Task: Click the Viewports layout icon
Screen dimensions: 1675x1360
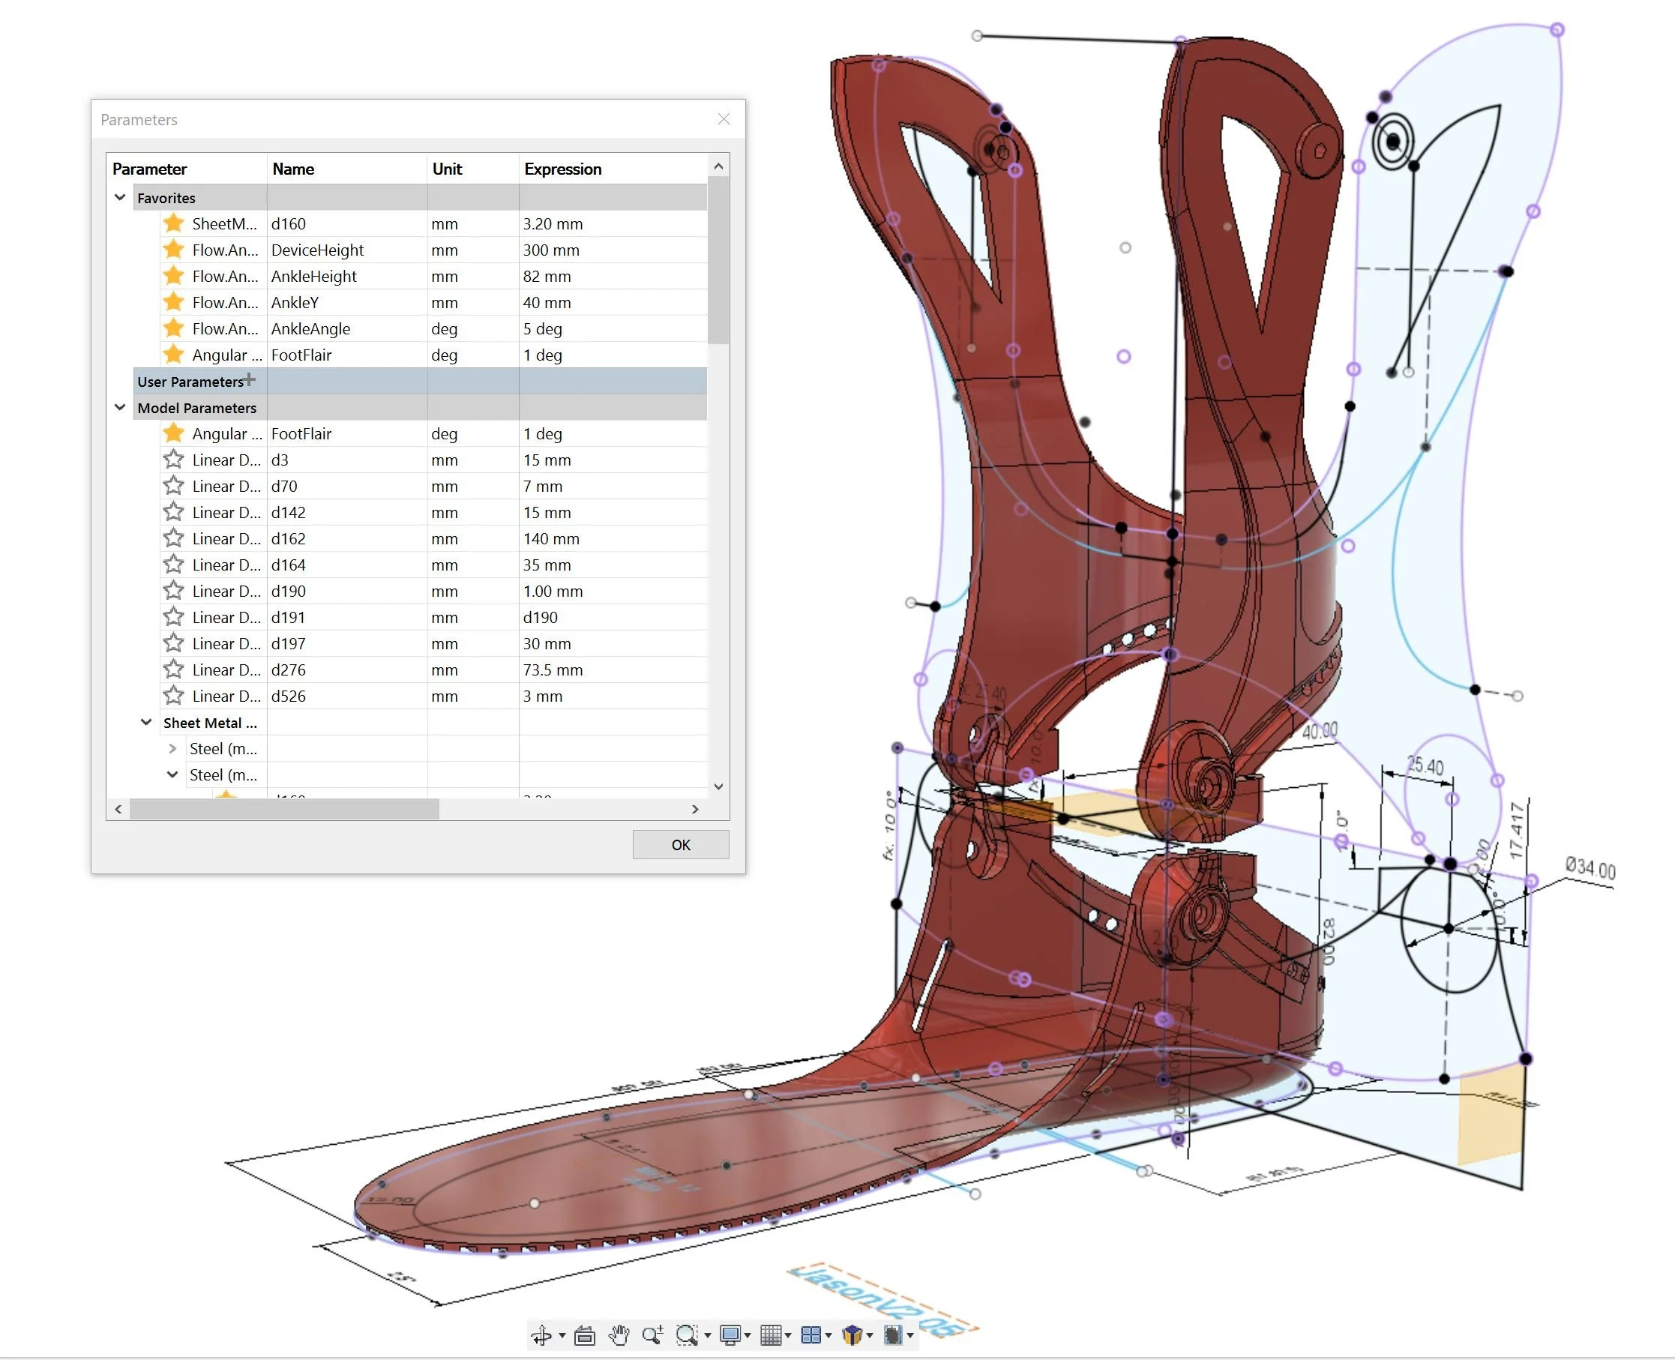Action: 811,1335
